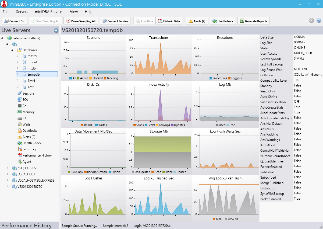Click the Enterprise globe icon in tree
Viewport: 323px width, 229px height.
(9, 38)
